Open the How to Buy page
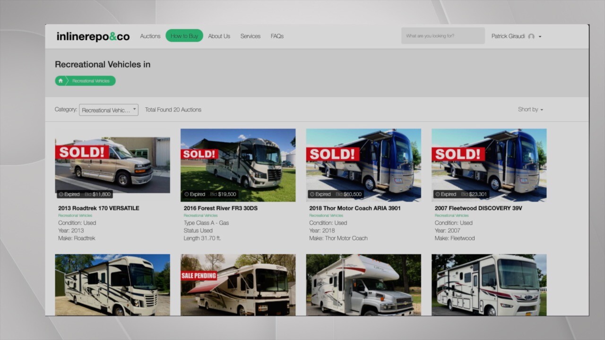The image size is (605, 340). [184, 36]
